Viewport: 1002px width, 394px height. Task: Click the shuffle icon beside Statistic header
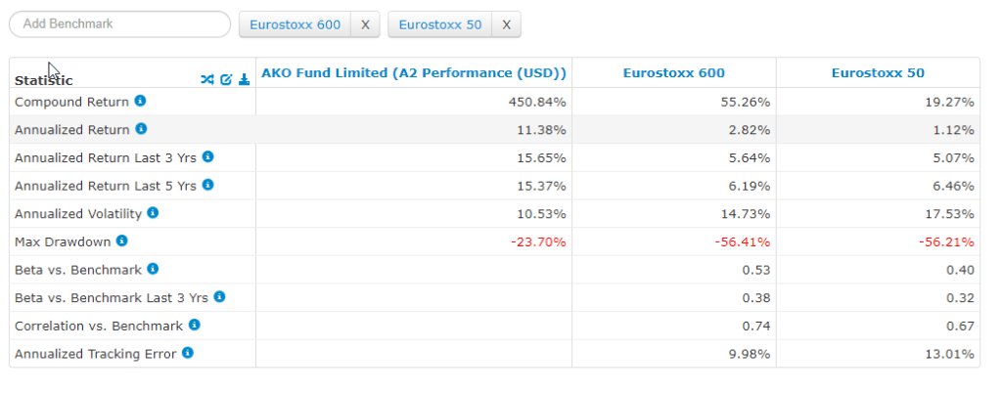coord(206,79)
